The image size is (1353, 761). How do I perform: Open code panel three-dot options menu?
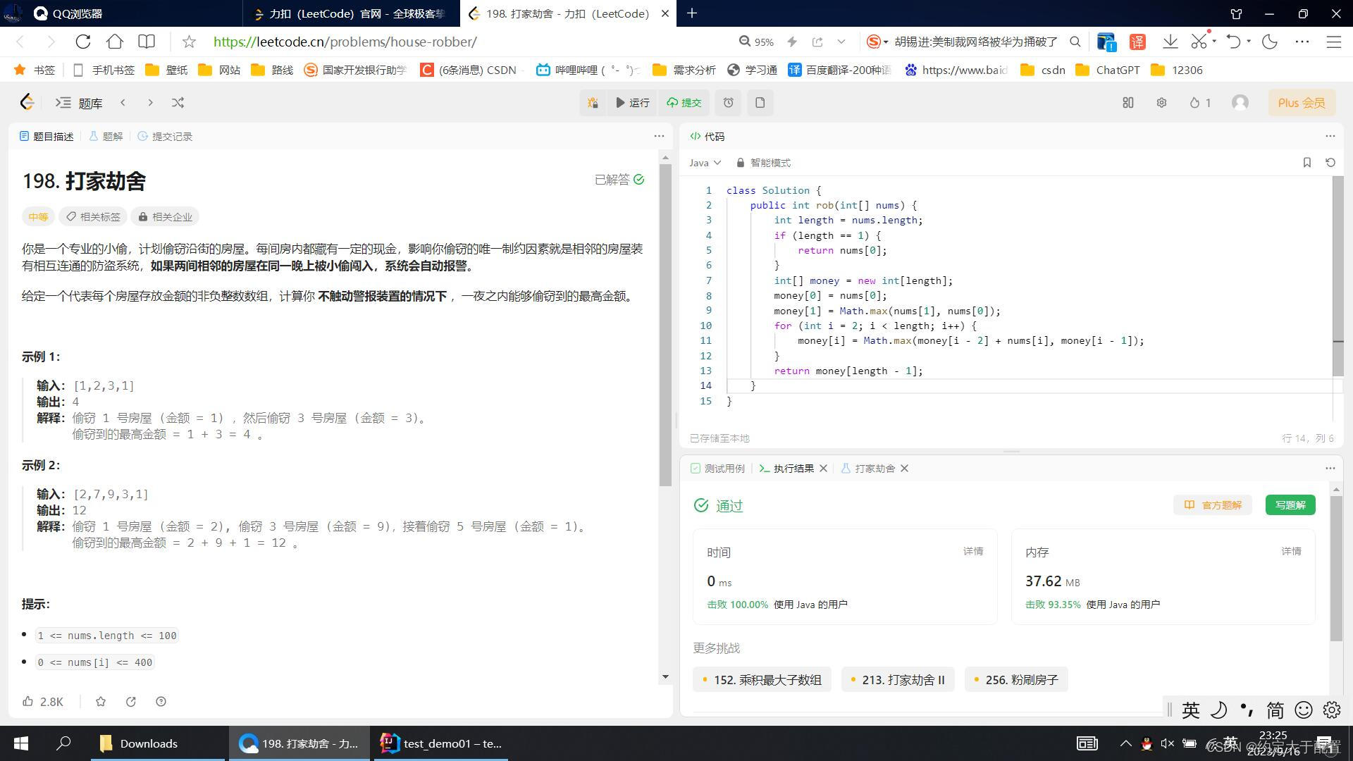pyautogui.click(x=1330, y=136)
